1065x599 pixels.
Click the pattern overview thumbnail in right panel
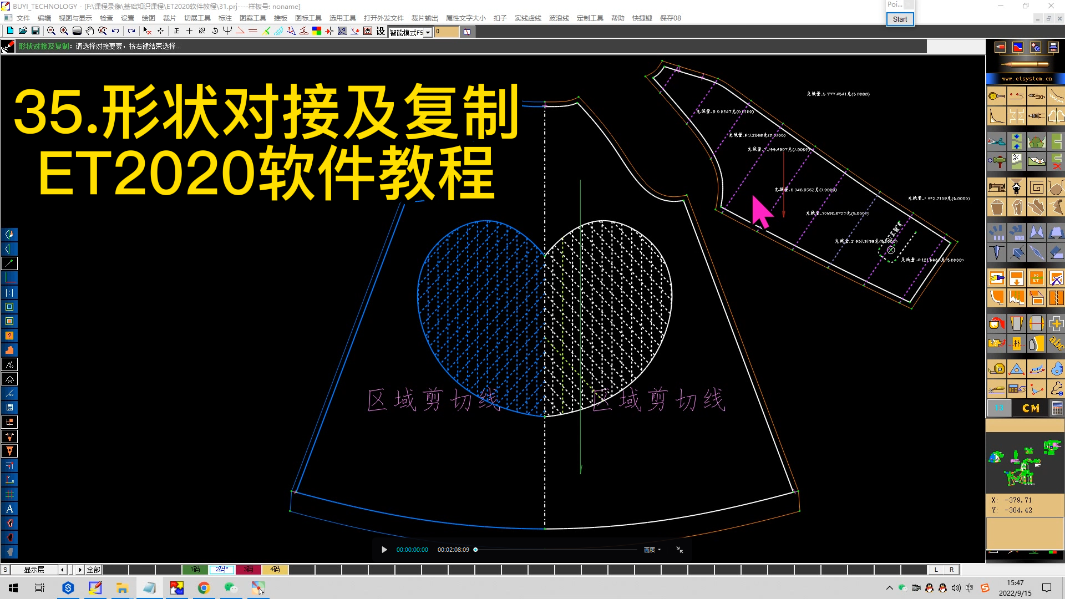tap(1025, 463)
